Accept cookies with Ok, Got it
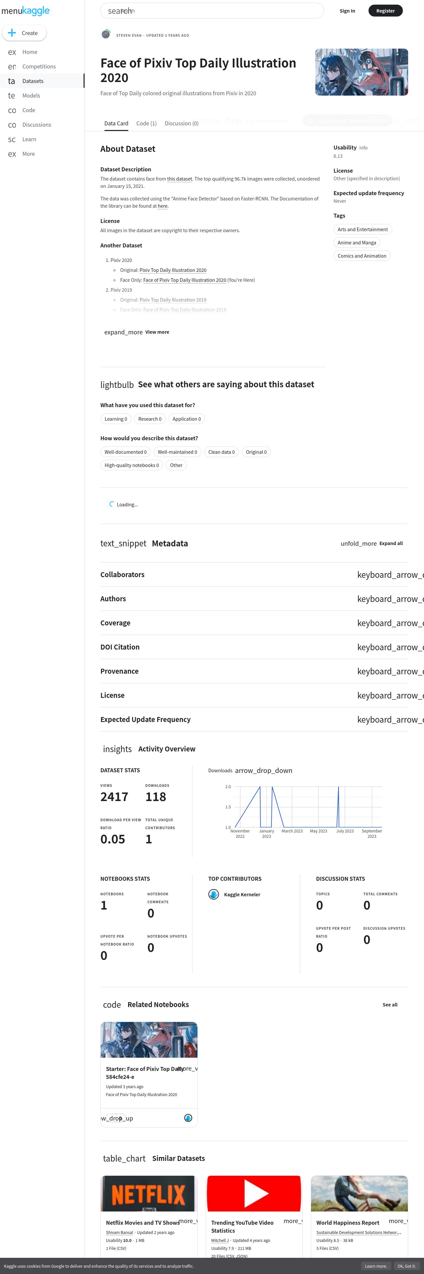This screenshot has height=1274, width=424. (x=407, y=1266)
